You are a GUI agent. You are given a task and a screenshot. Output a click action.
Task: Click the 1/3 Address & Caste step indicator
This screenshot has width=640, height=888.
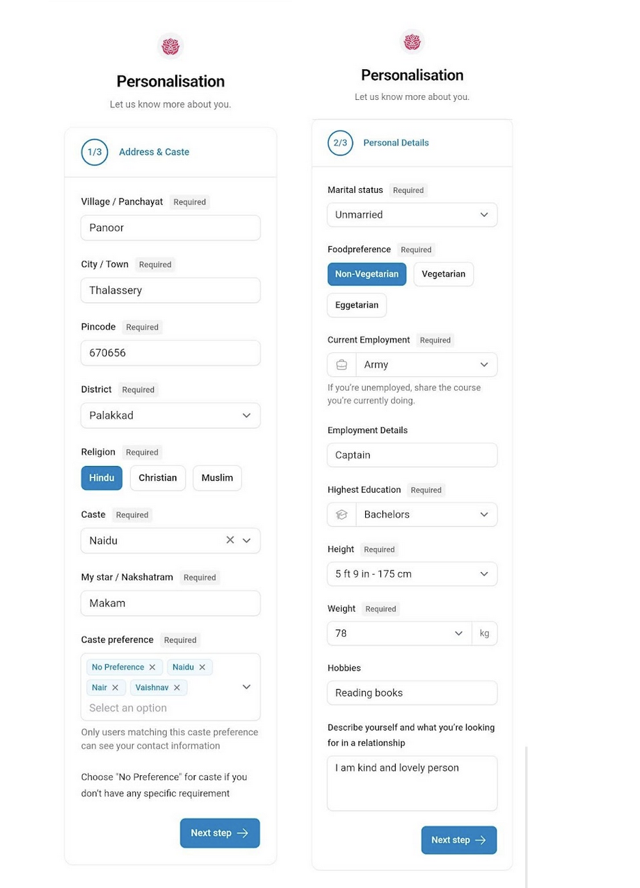click(135, 152)
